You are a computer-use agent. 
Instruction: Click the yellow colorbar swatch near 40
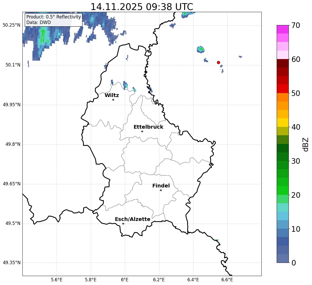[x=282, y=123]
